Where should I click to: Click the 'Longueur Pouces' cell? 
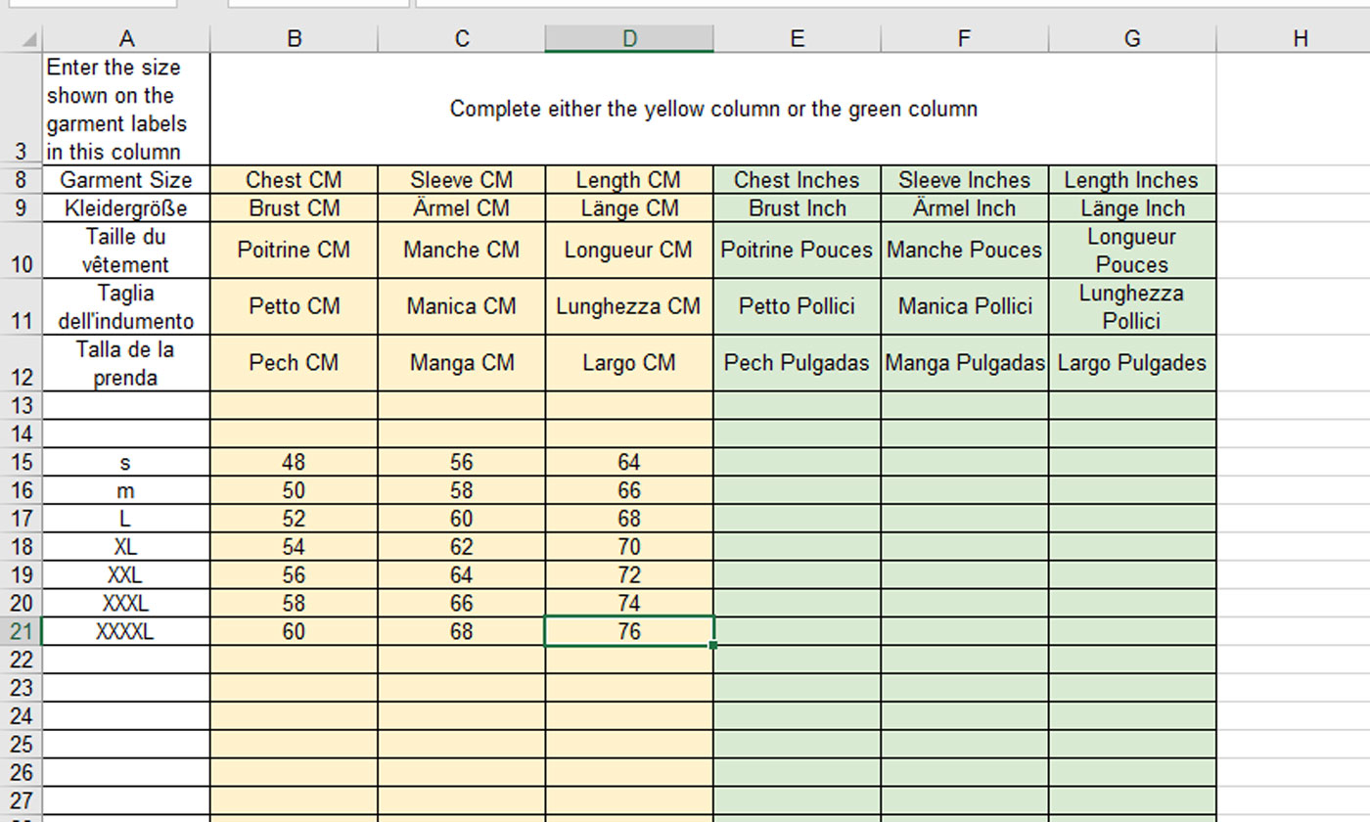[1131, 251]
